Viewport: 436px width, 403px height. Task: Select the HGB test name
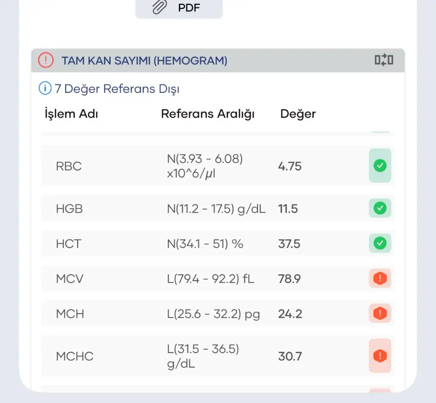point(69,209)
